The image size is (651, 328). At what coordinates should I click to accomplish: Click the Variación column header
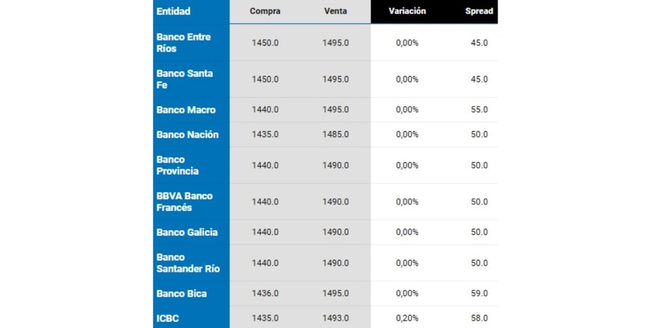[x=407, y=11]
